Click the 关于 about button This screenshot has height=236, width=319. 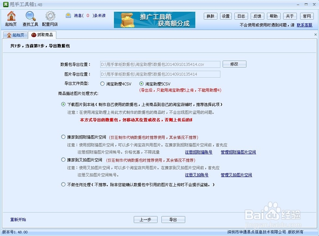[x=290, y=16]
